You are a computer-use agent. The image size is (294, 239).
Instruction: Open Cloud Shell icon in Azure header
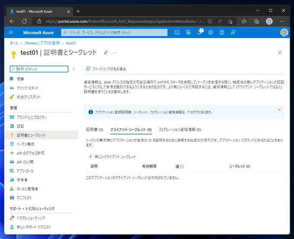177,32
